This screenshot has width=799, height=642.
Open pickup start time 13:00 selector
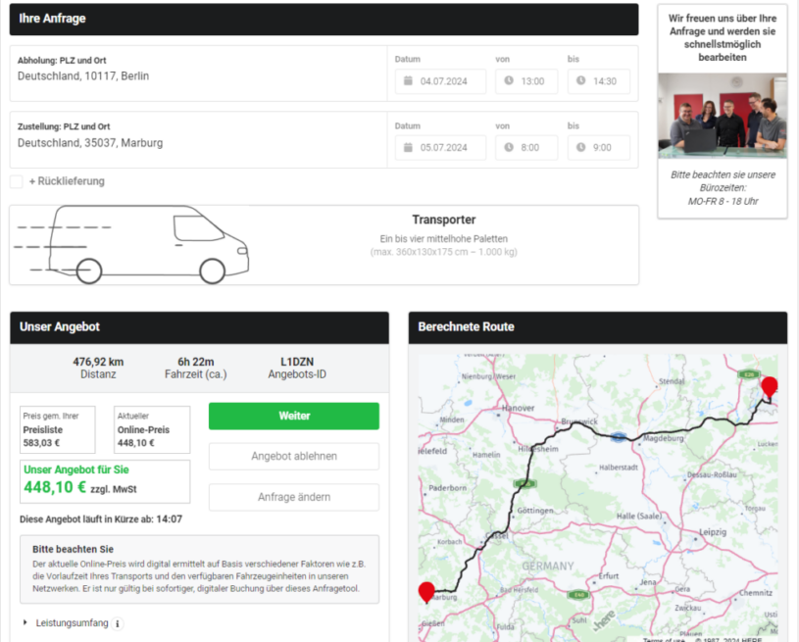526,81
